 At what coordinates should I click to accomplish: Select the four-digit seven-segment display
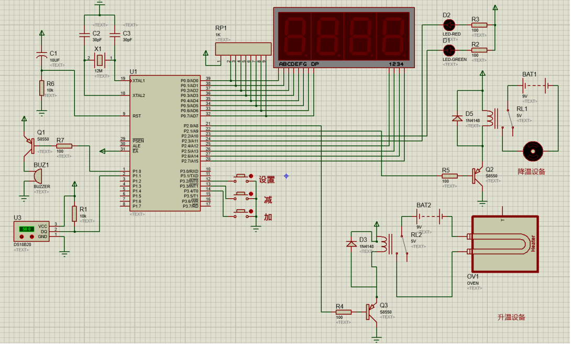pos(344,38)
